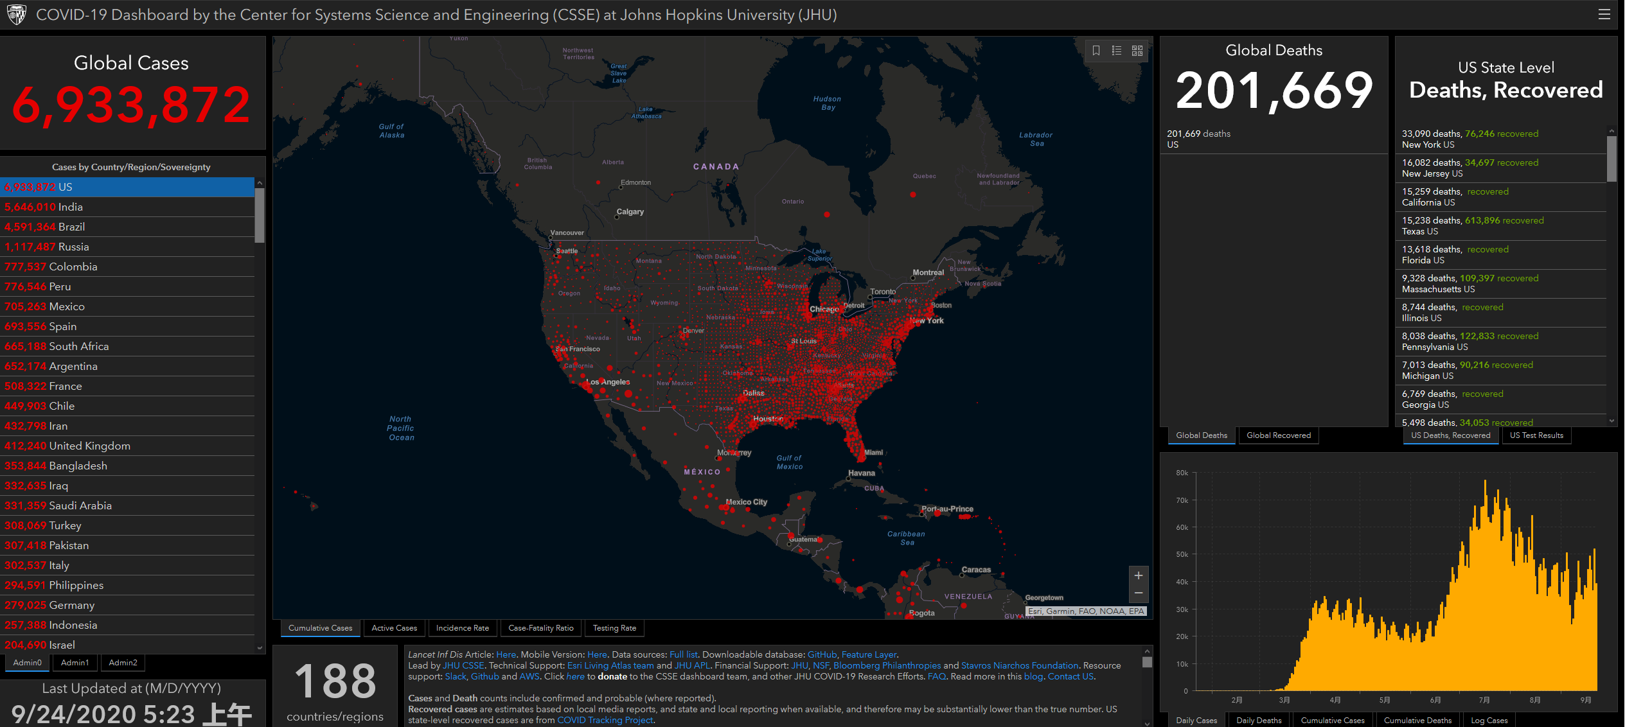Select Admin1 level tab
This screenshot has width=1625, height=727.
click(75, 663)
